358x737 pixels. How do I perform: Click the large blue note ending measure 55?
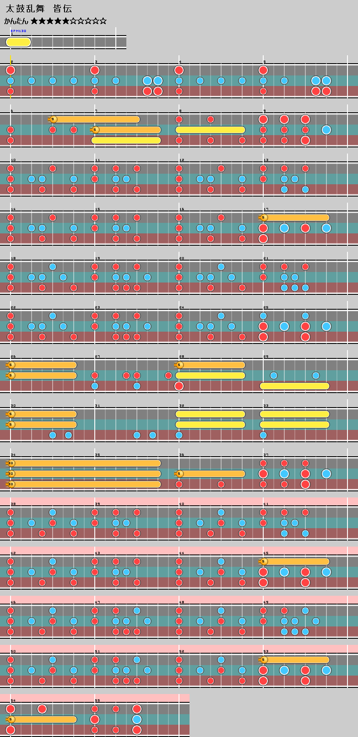137,719
